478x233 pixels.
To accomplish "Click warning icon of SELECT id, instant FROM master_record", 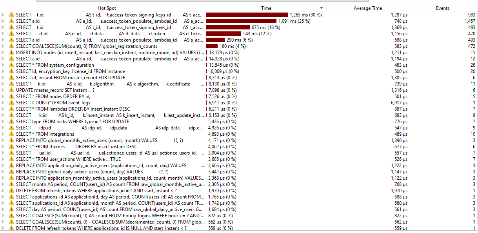I will pyautogui.click(x=11, y=78).
